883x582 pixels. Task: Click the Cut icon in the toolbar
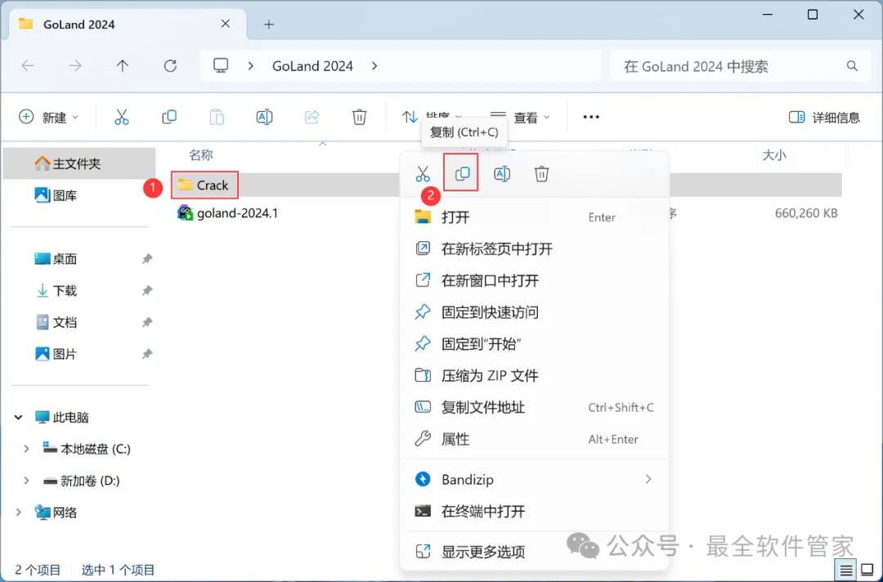(x=122, y=117)
